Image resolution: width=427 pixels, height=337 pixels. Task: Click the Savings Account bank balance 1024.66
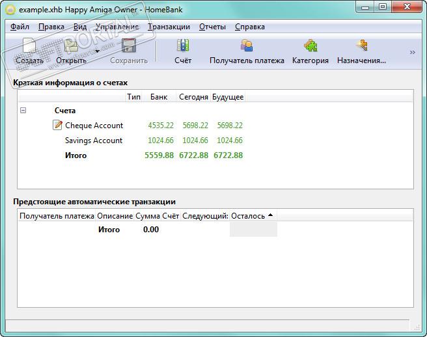161,140
